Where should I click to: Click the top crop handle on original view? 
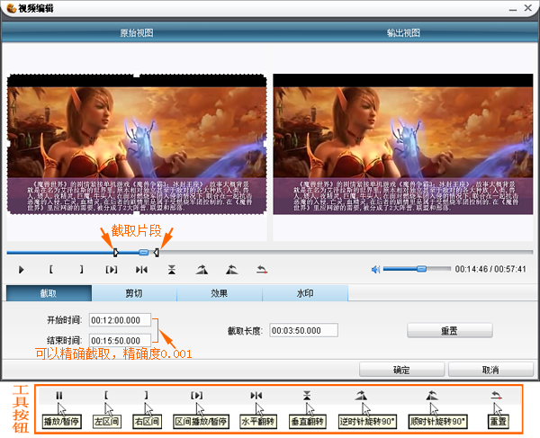(137, 75)
